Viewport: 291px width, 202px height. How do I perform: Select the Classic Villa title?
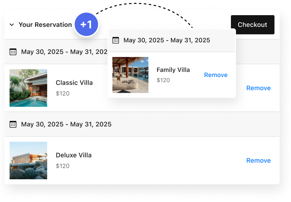pyautogui.click(x=74, y=83)
